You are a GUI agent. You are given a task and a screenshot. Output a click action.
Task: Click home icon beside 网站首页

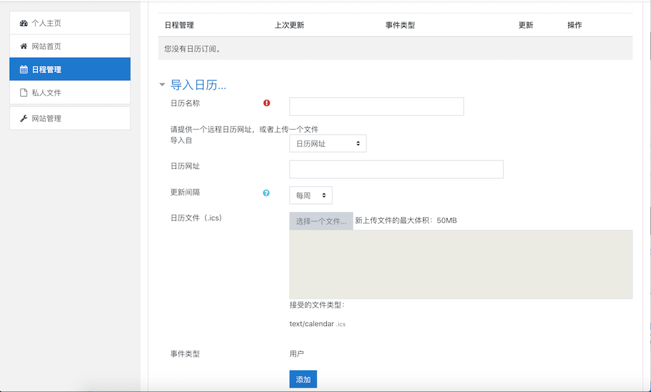tap(24, 46)
